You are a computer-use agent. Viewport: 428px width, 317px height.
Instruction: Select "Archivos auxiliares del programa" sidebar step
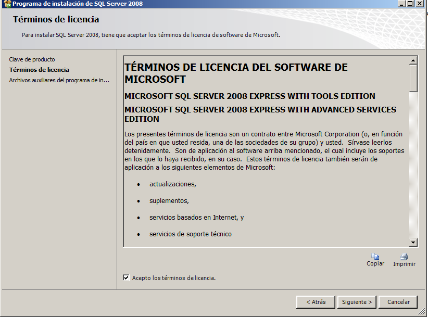point(59,80)
